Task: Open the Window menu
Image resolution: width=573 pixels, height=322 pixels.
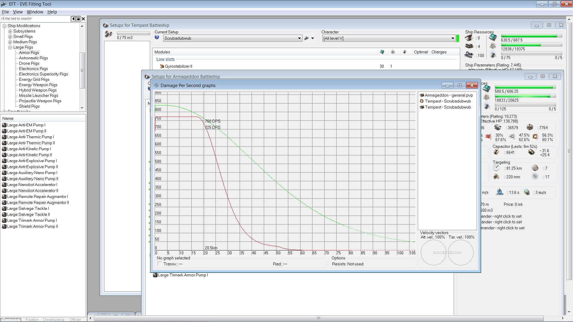Action: coord(35,12)
